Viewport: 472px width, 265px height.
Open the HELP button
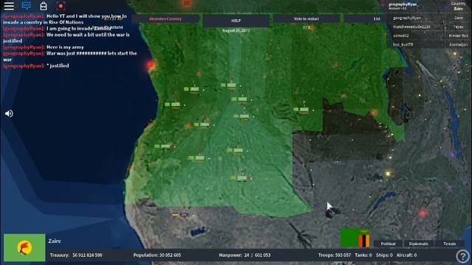click(236, 21)
